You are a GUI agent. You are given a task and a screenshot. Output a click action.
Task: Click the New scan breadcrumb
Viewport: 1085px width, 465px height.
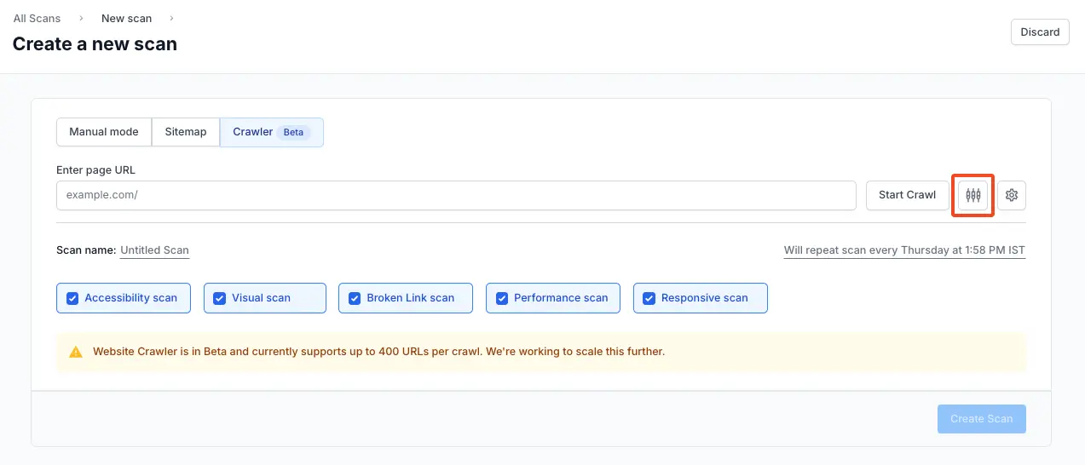tap(126, 18)
